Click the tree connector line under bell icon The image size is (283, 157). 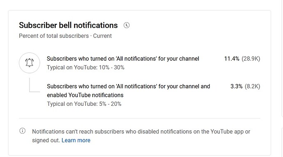click(x=34, y=85)
